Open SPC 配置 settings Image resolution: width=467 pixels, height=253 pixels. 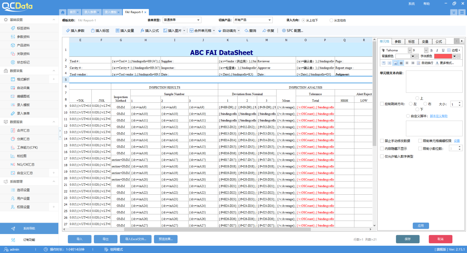click(293, 31)
